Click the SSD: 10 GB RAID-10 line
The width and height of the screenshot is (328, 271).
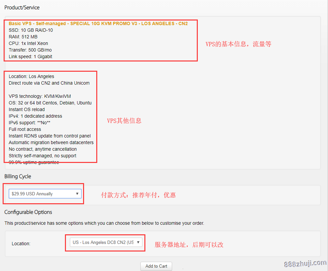pos(31,30)
